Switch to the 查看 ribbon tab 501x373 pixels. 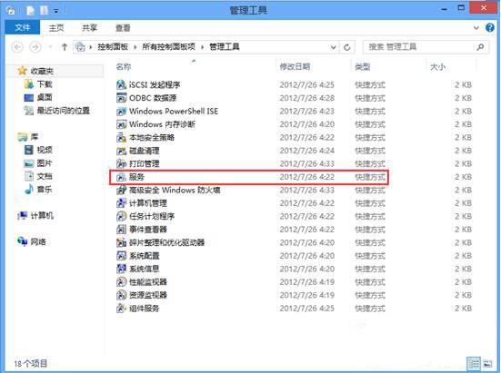pyautogui.click(x=123, y=28)
